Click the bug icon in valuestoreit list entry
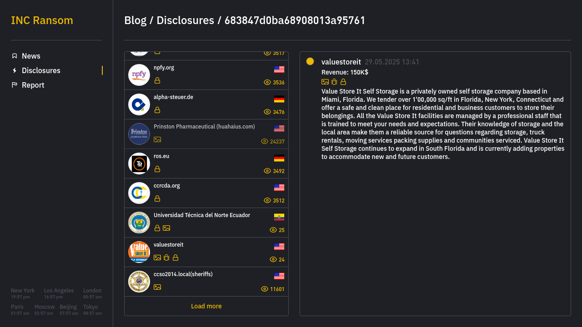The height and width of the screenshot is (327, 582). click(166, 258)
